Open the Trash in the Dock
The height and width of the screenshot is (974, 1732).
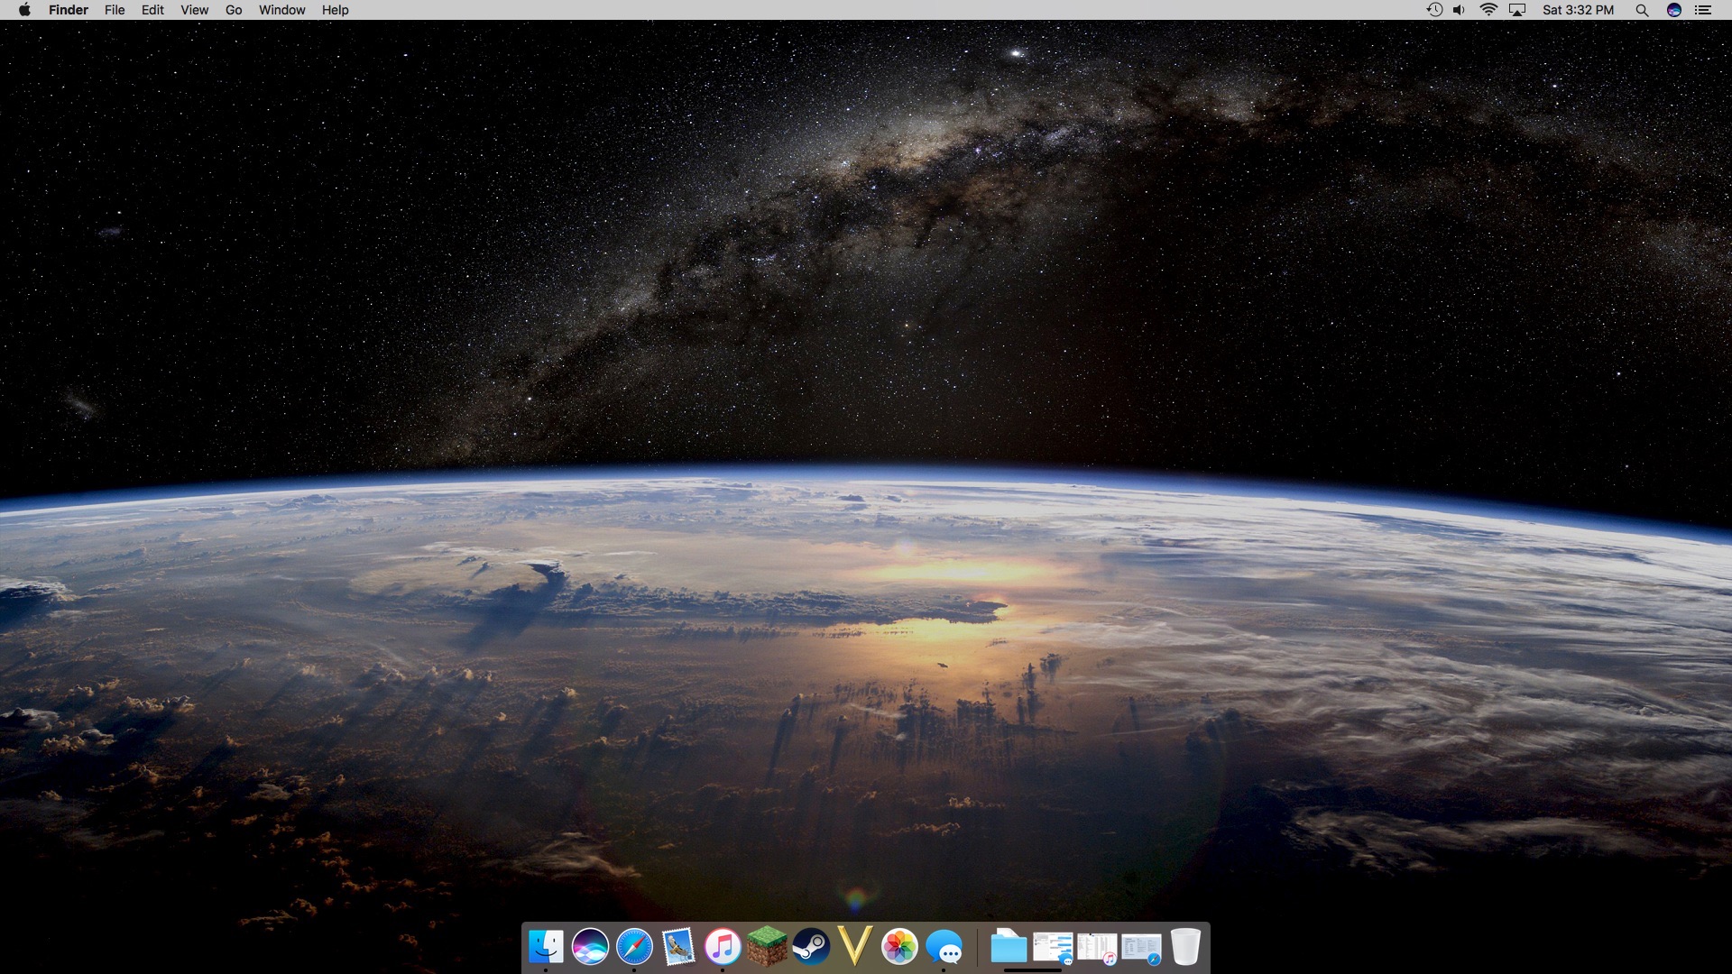click(1185, 947)
